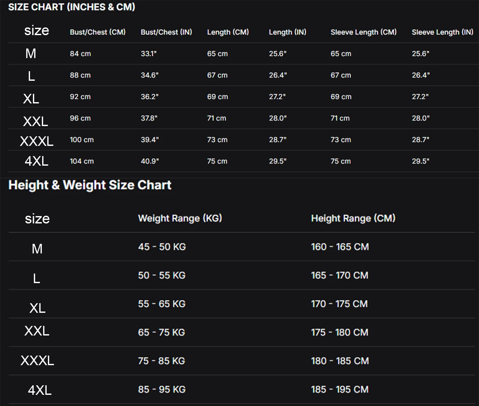Select the Weight Range (KG) column header
The image size is (479, 406).
[180, 218]
